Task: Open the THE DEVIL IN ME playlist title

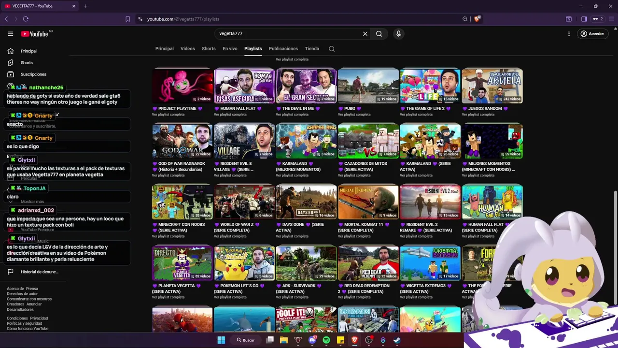Action: [x=299, y=109]
